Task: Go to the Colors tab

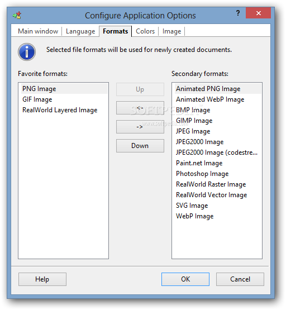Action: click(x=145, y=31)
